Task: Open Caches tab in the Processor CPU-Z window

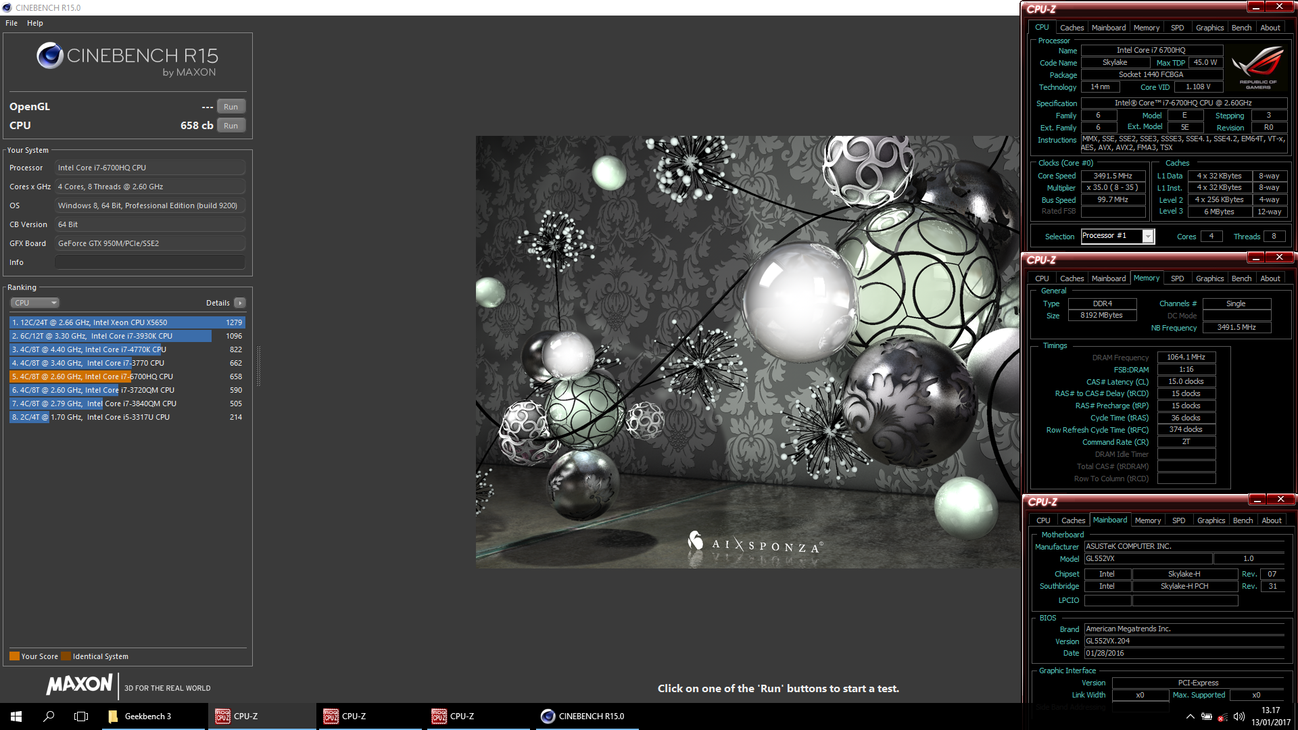Action: coord(1072,28)
